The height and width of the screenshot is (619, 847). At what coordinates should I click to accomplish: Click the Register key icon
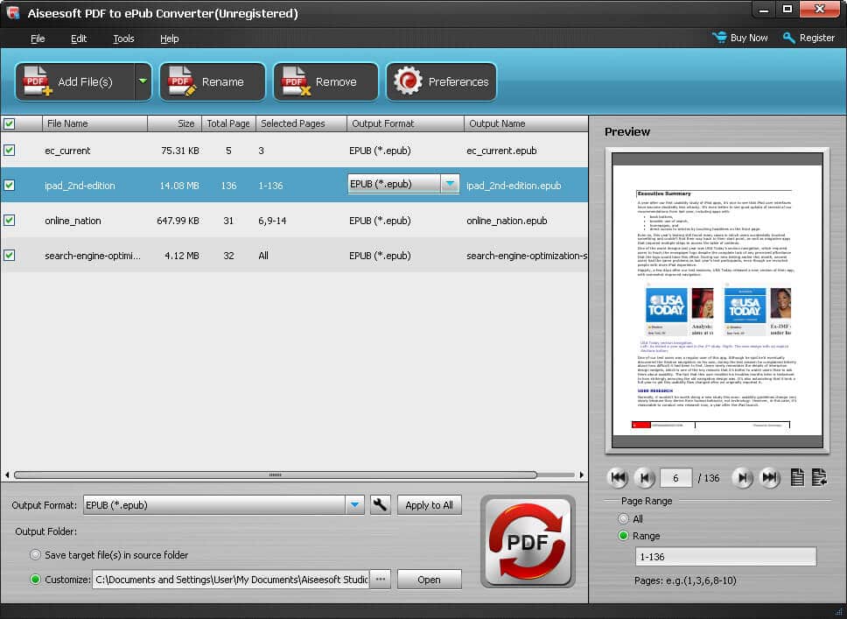tap(788, 38)
